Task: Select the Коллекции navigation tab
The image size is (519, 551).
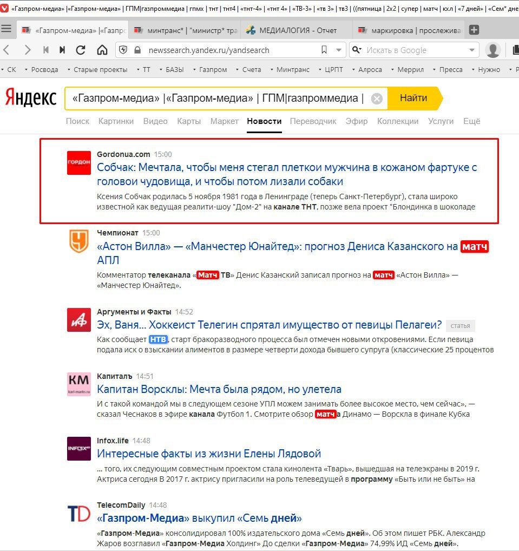Action: (398, 121)
